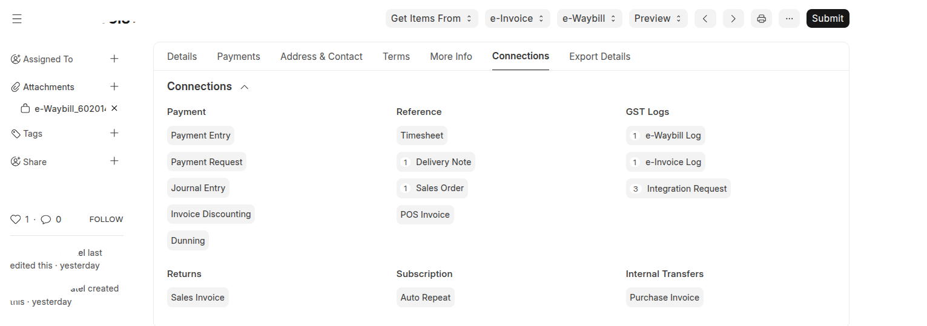The width and height of the screenshot is (927, 326).
Task: Click the heart like icon
Action: click(x=16, y=220)
